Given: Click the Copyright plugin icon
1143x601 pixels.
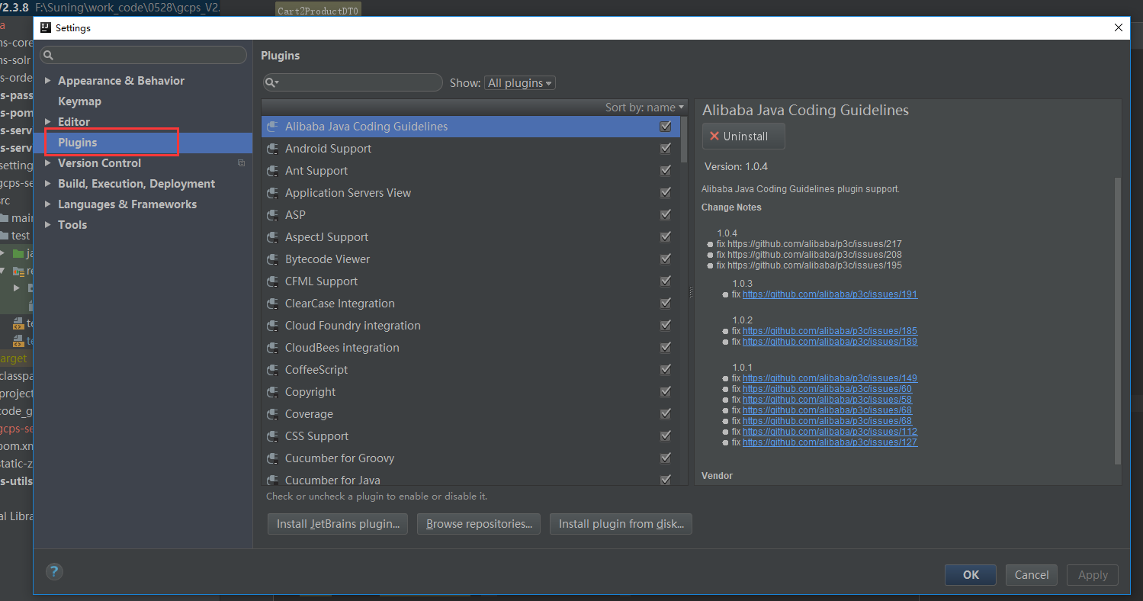Looking at the screenshot, I should click(x=272, y=392).
